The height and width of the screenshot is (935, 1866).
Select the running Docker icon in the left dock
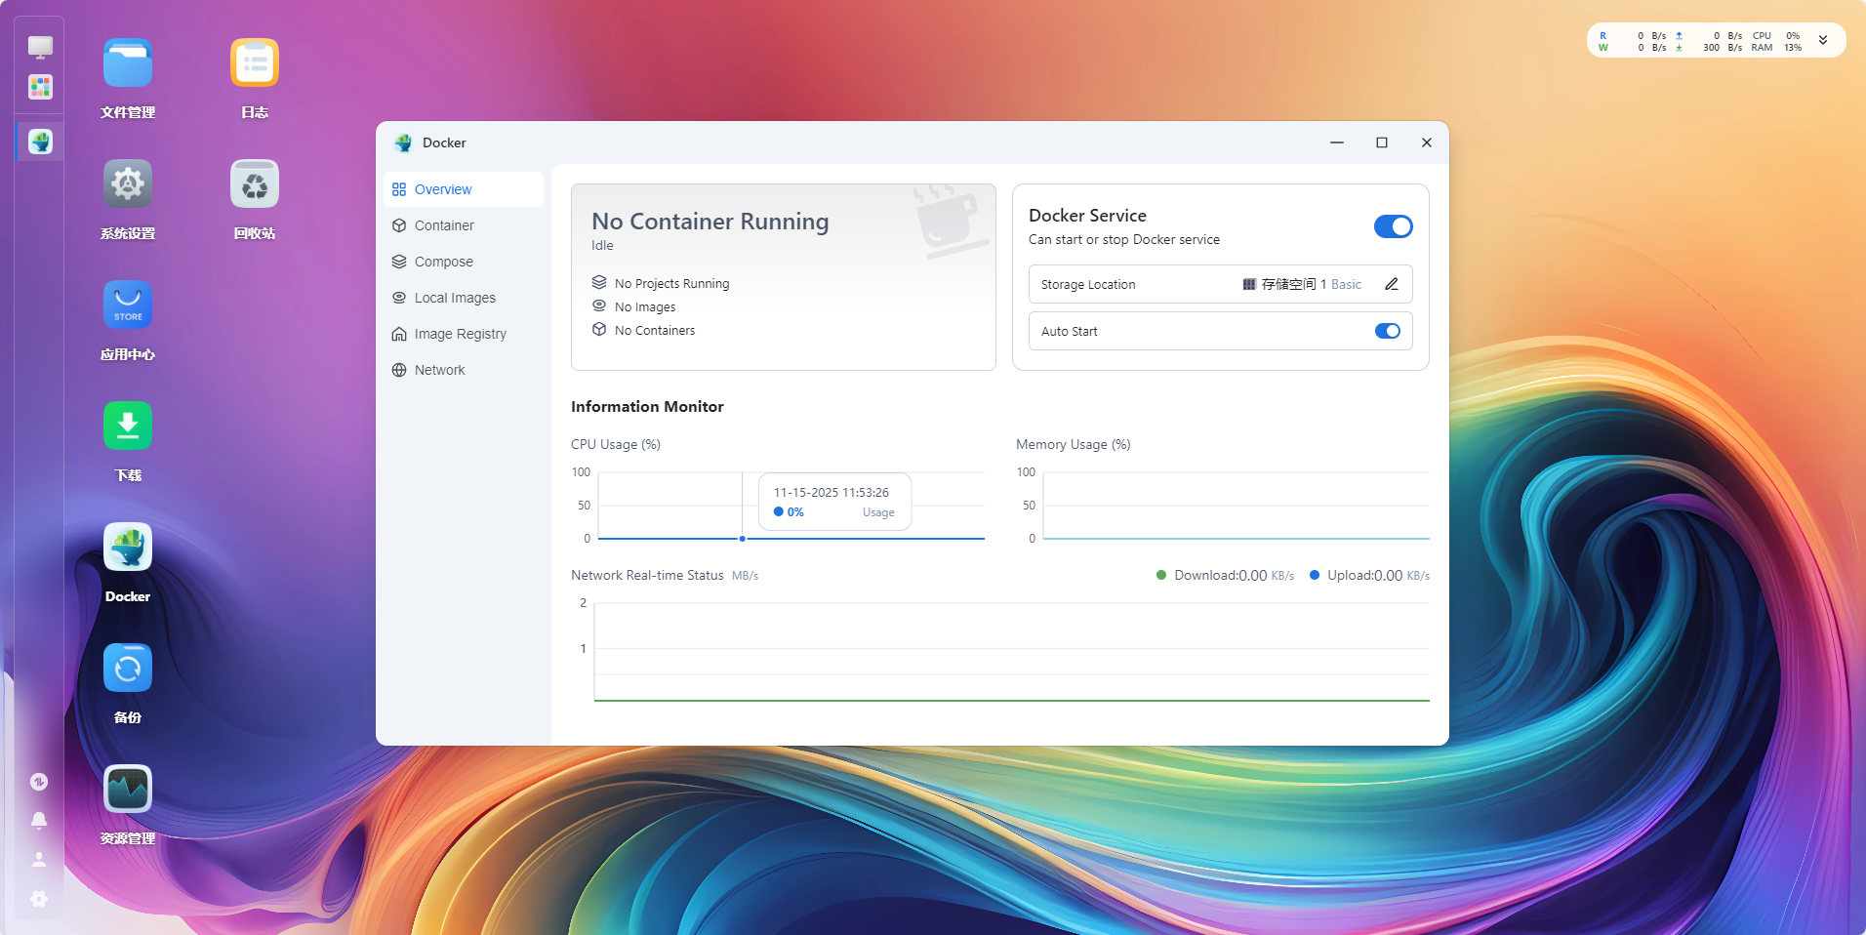[40, 142]
